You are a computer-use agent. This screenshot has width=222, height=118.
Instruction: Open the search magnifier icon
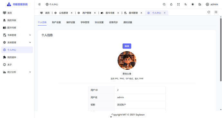pos(164,4)
